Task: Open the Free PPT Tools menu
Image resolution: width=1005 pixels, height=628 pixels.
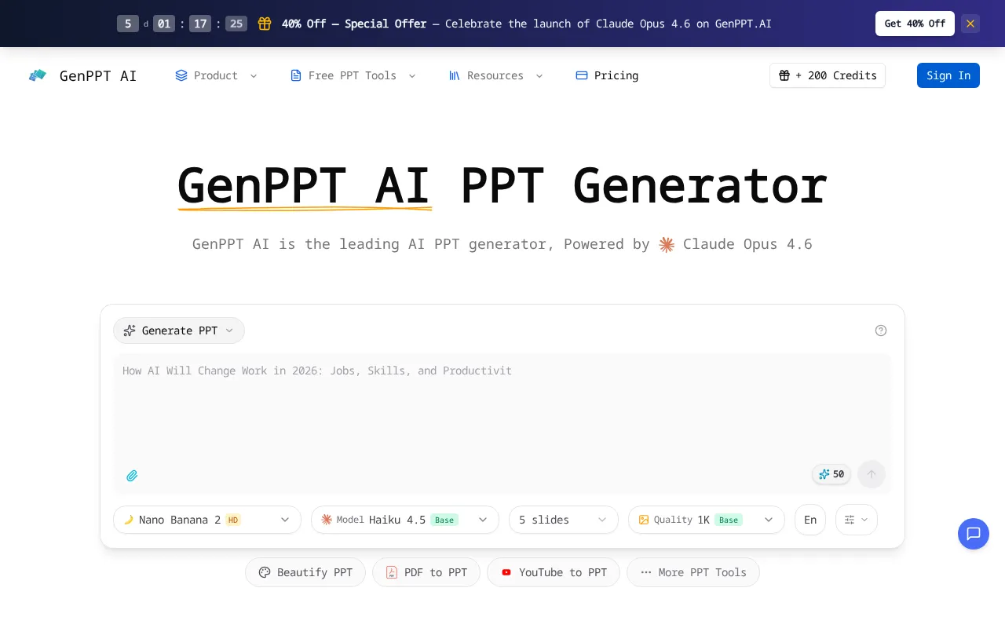Action: coord(353,75)
